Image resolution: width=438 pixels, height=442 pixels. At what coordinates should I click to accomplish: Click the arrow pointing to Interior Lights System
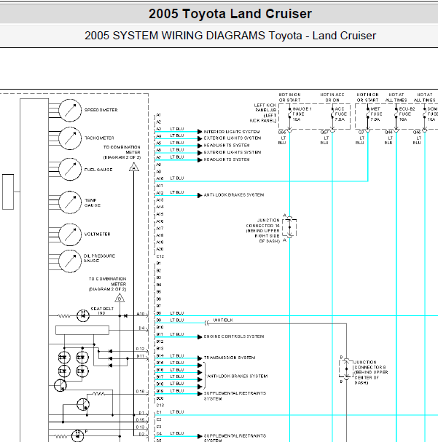(200, 132)
